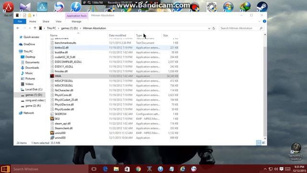
Task: Go back with the back arrow
Action: click(x=18, y=28)
